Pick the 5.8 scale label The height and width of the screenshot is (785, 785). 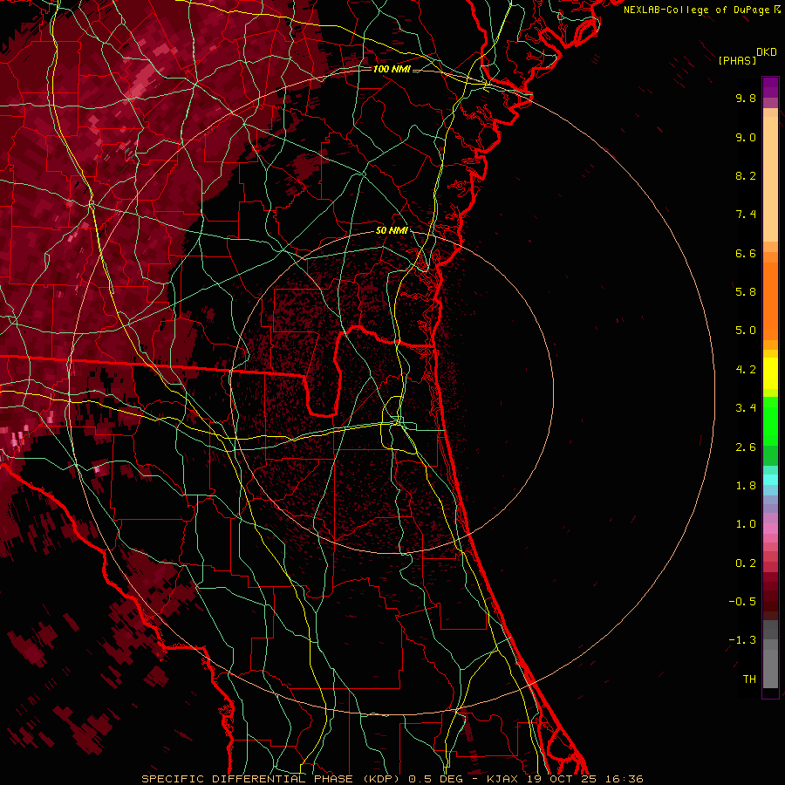[746, 292]
